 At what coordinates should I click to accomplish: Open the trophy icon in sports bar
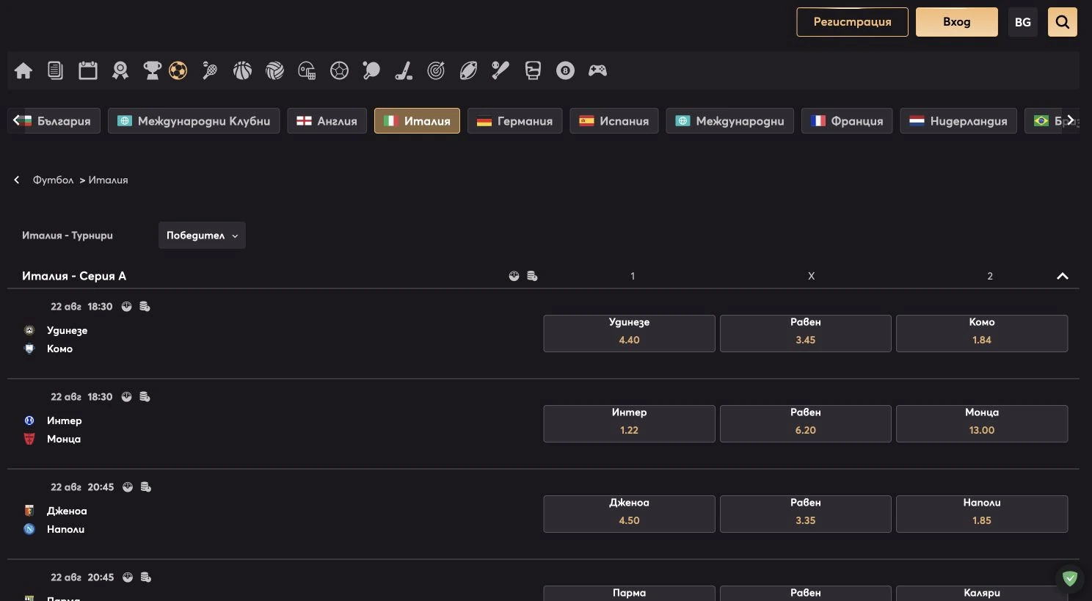point(152,70)
